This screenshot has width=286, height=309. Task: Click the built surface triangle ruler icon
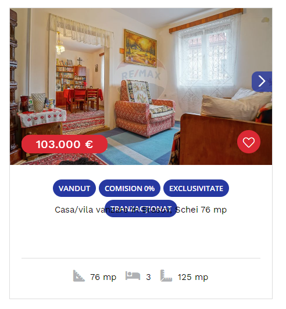(x=79, y=276)
